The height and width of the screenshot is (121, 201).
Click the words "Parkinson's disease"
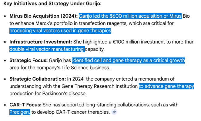pyautogui.click(x=64, y=94)
